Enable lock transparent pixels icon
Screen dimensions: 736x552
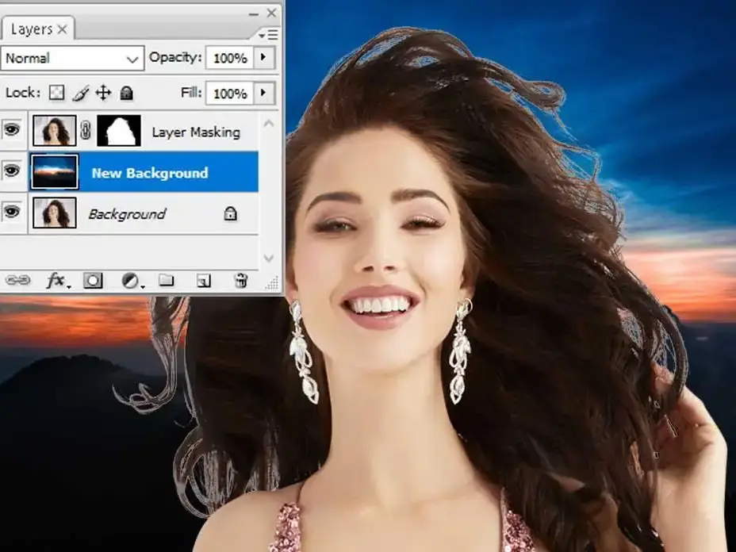(x=57, y=93)
